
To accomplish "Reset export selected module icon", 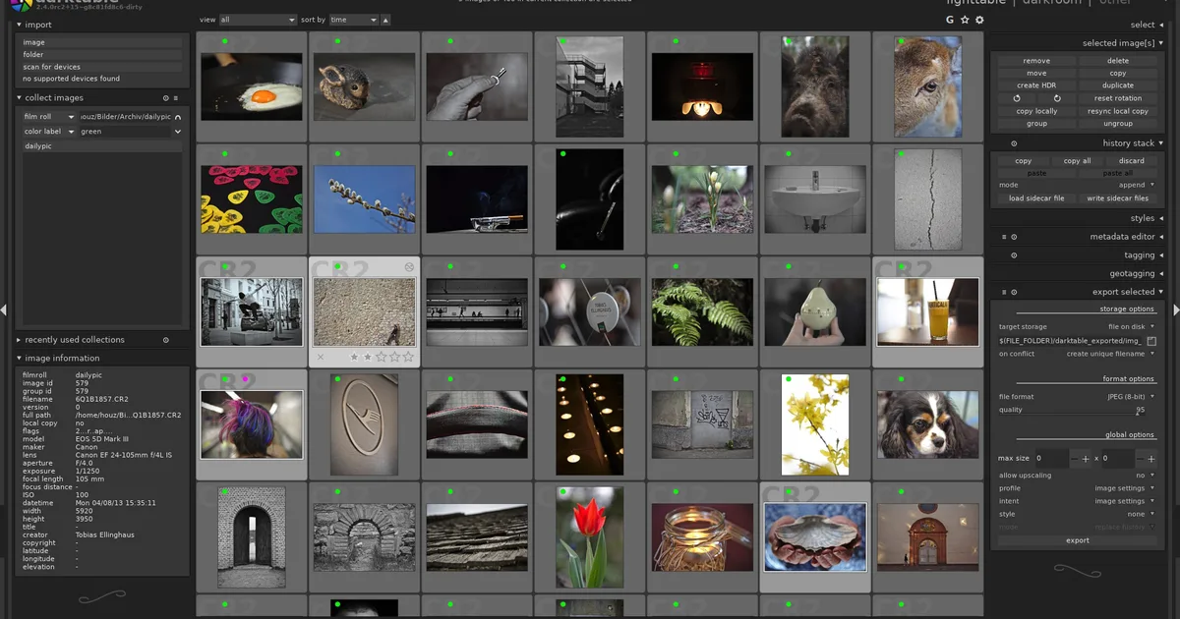I will (1014, 292).
